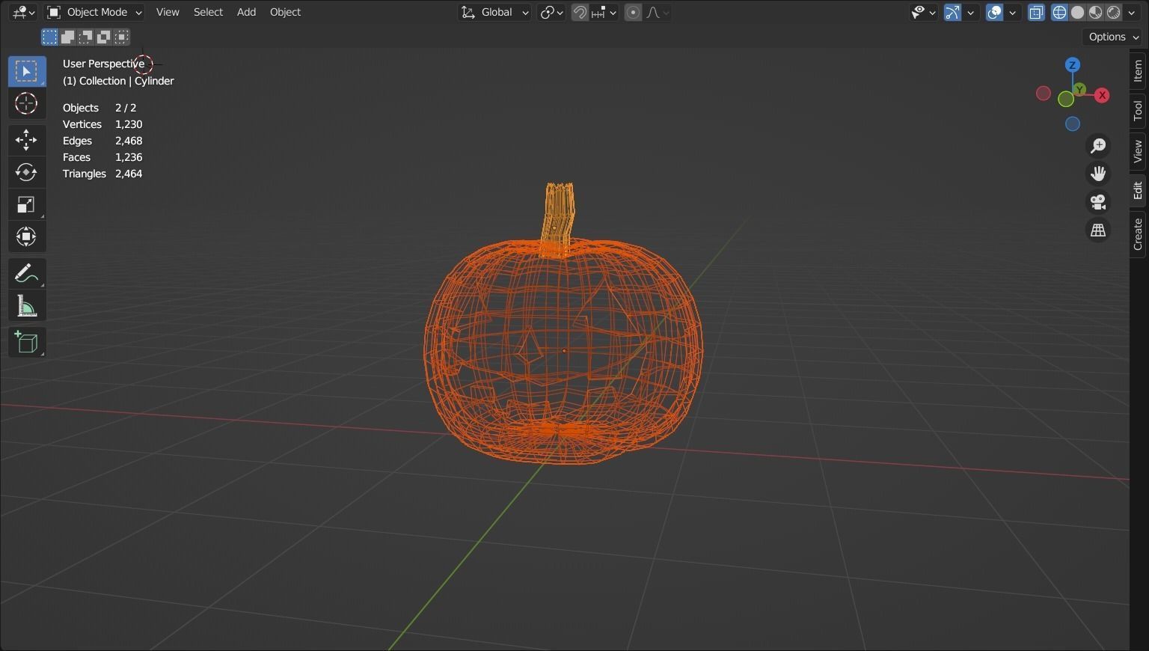The image size is (1149, 651).
Task: Activate the Zoom control in the viewport
Action: pyautogui.click(x=1097, y=145)
